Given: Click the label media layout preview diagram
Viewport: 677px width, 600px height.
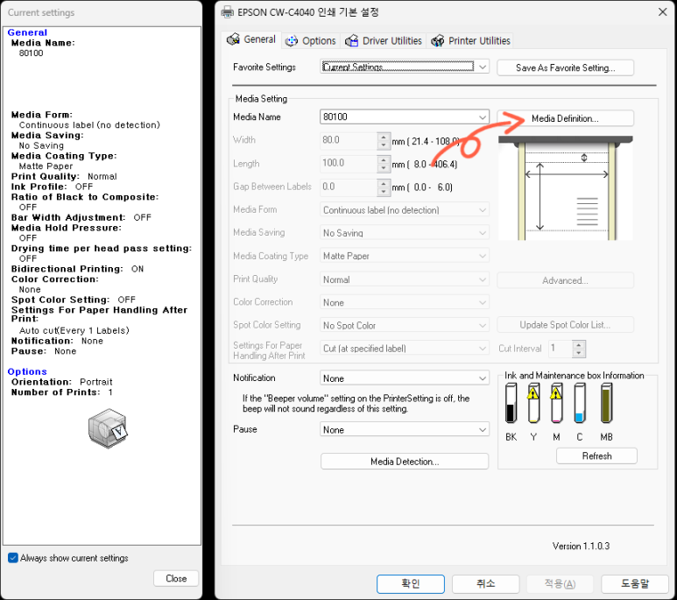Looking at the screenshot, I should (566, 188).
